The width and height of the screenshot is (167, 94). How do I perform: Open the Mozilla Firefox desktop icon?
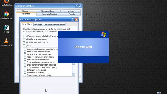[6, 2]
